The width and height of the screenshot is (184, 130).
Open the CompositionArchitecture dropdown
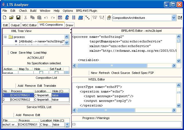[174, 18]
